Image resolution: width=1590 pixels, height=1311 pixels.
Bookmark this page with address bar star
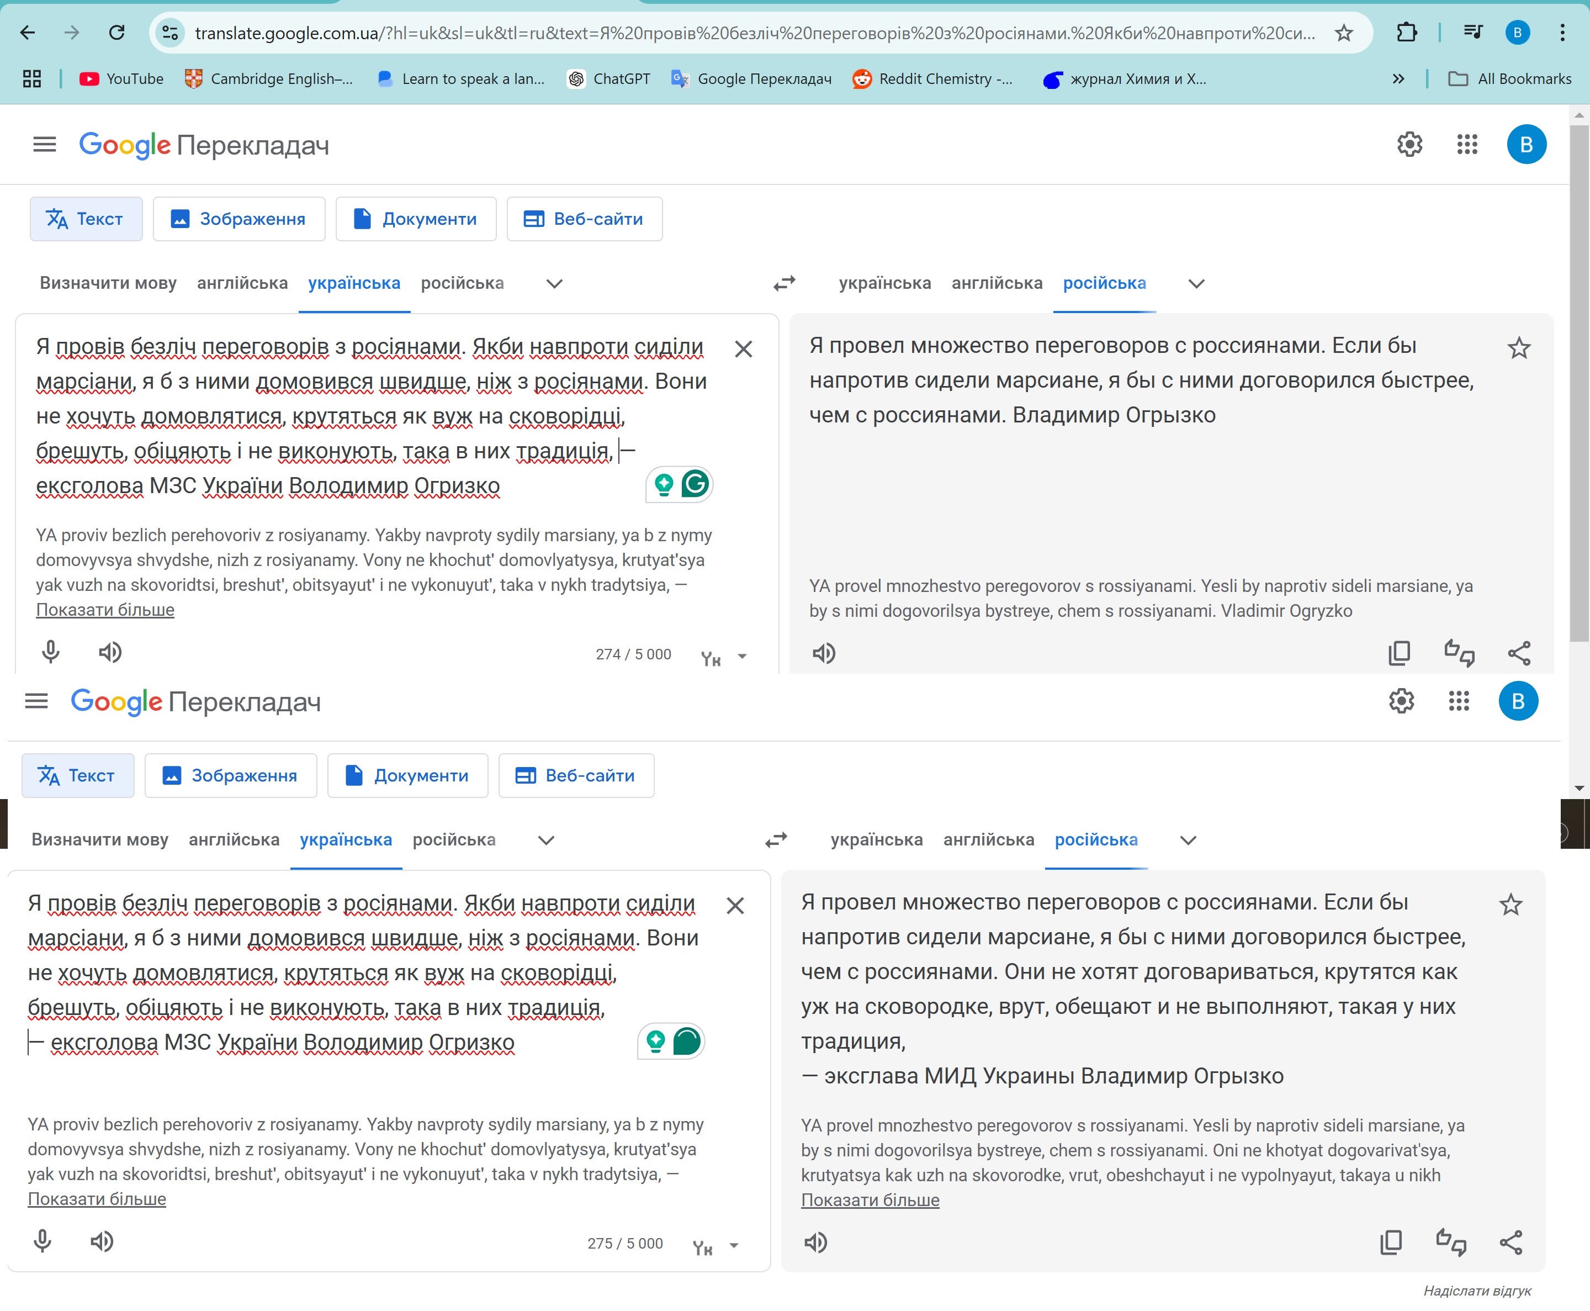point(1344,33)
